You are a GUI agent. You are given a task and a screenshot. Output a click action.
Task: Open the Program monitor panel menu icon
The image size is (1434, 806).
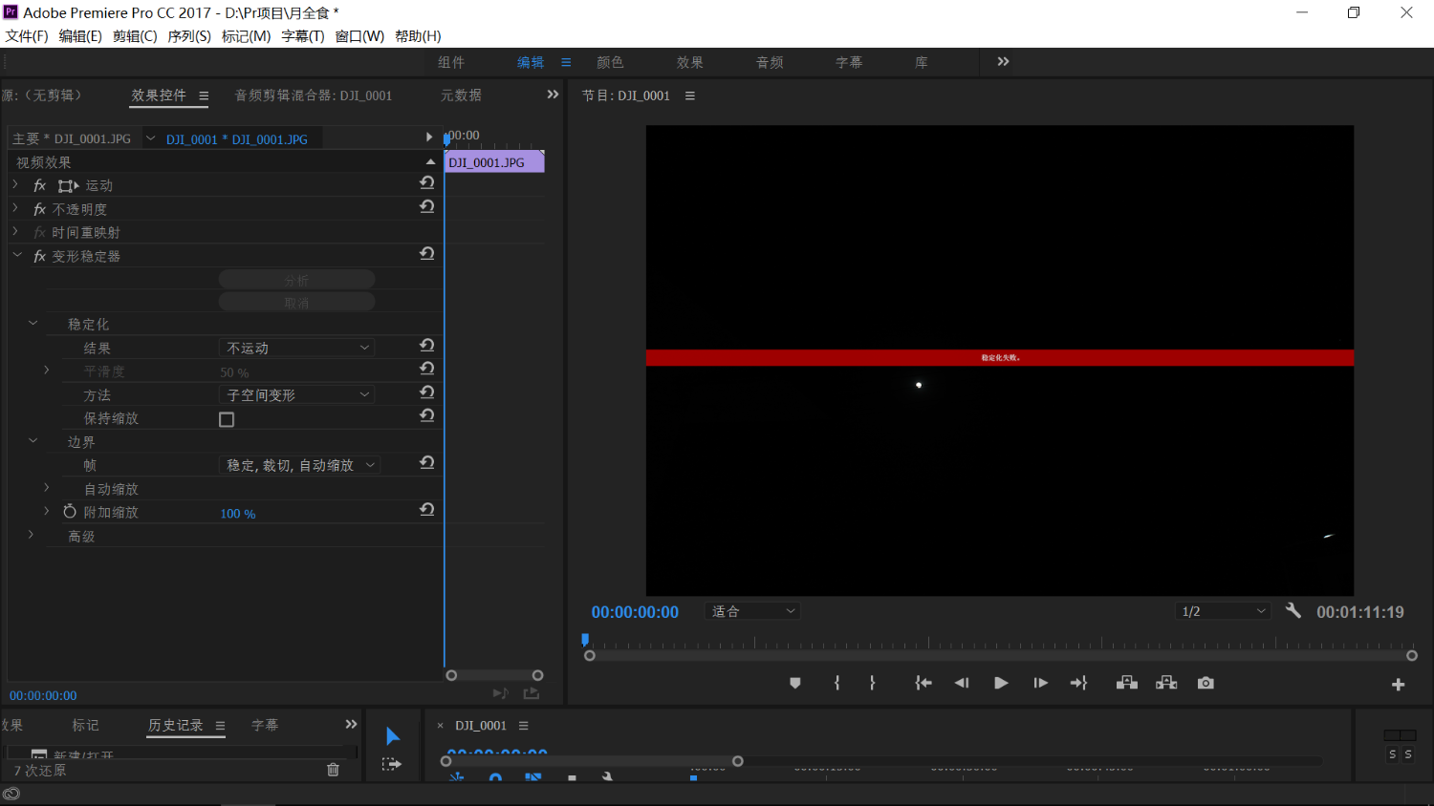[690, 95]
